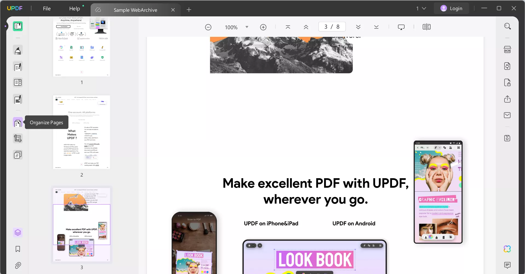This screenshot has height=274, width=525.
Task: Zoom in with the plus button
Action: click(263, 27)
